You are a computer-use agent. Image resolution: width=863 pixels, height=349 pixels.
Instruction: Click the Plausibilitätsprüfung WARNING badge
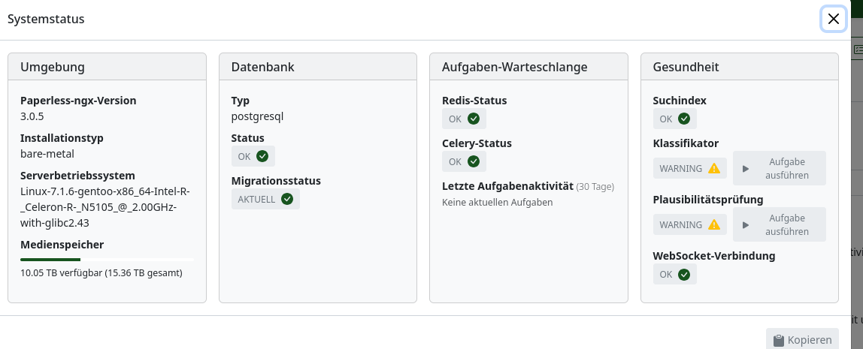coord(690,224)
